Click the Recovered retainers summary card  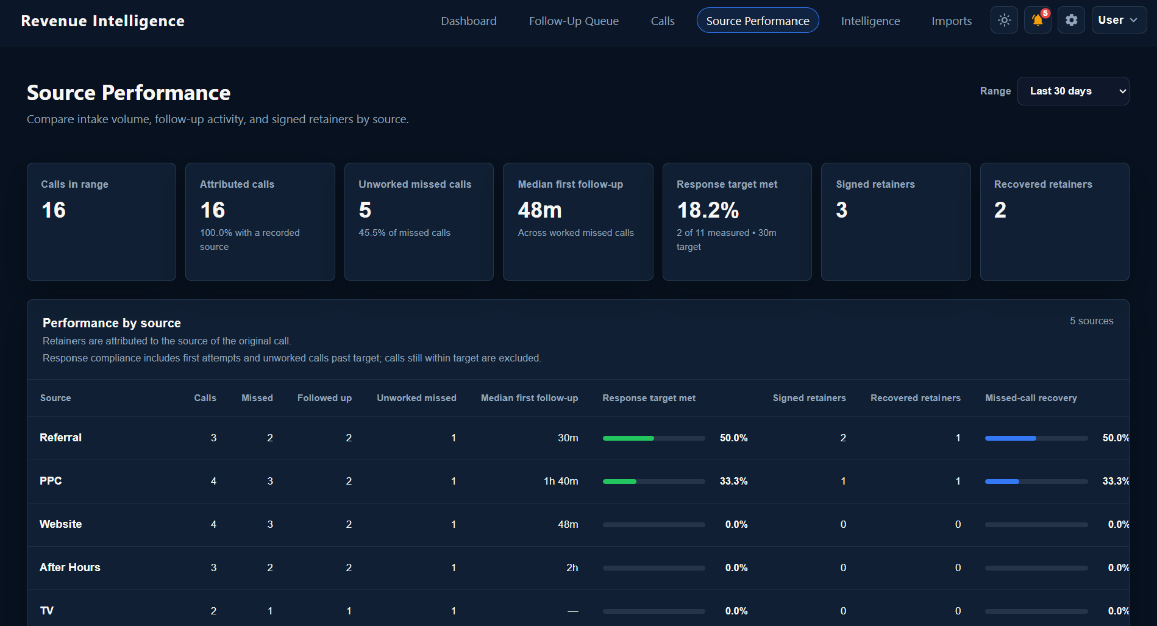pyautogui.click(x=1055, y=221)
